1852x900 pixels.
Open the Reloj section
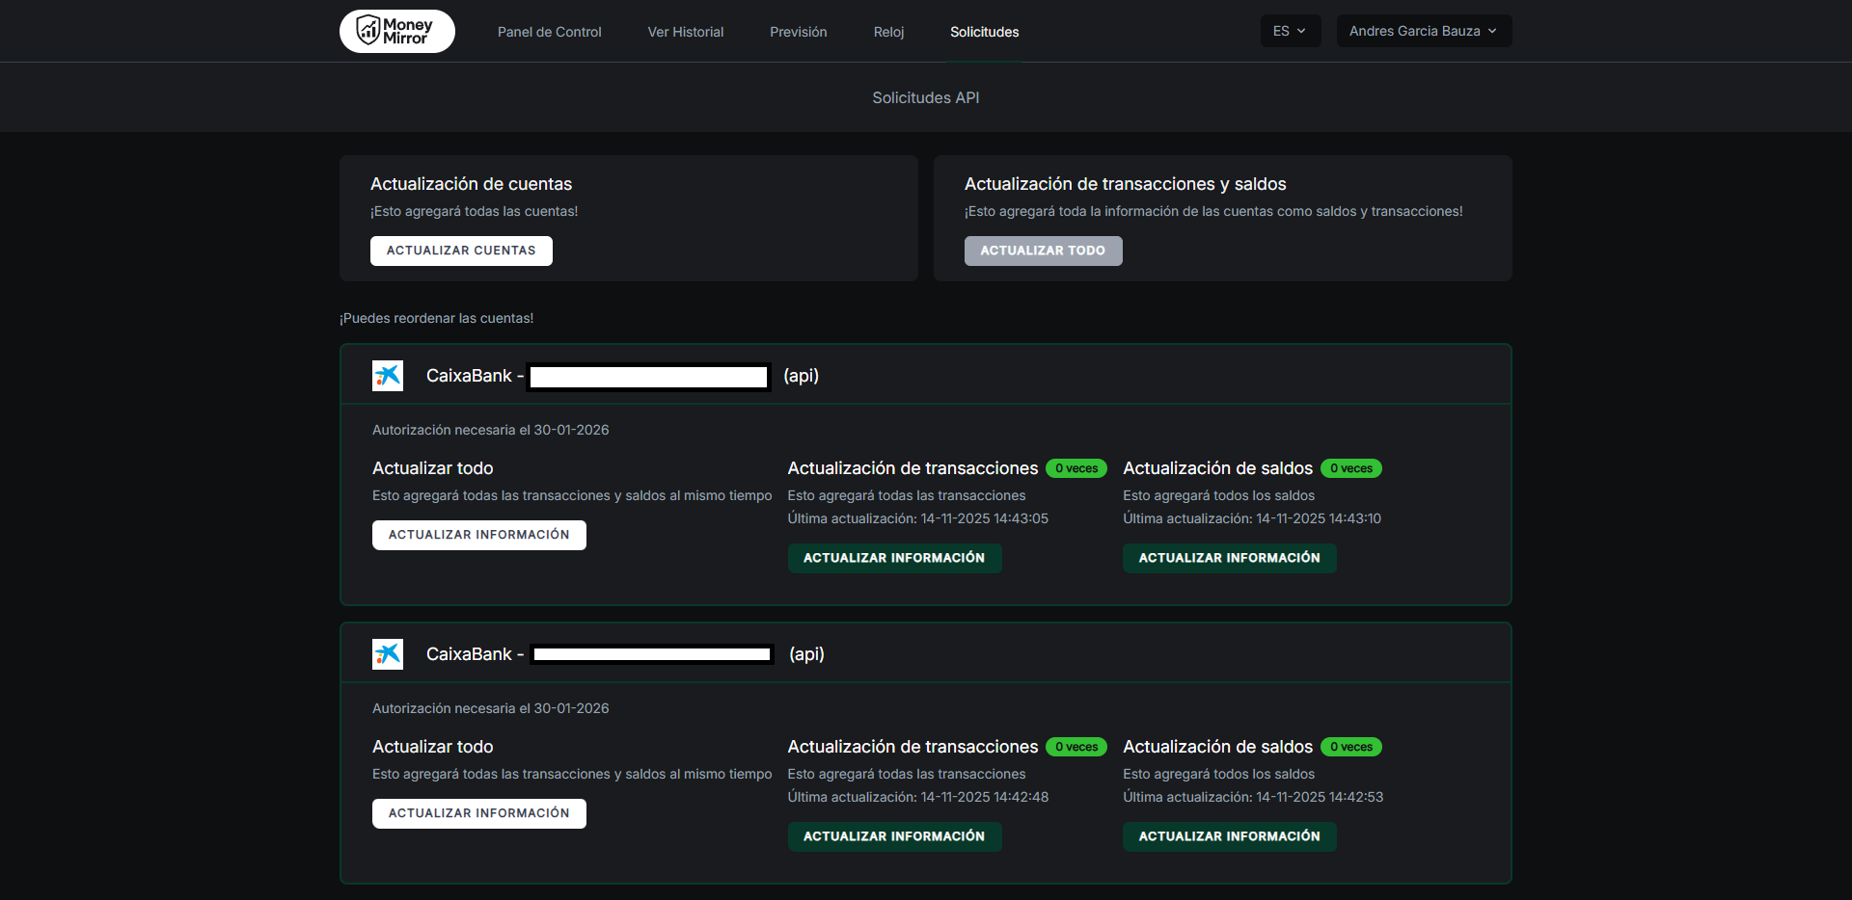pyautogui.click(x=888, y=32)
